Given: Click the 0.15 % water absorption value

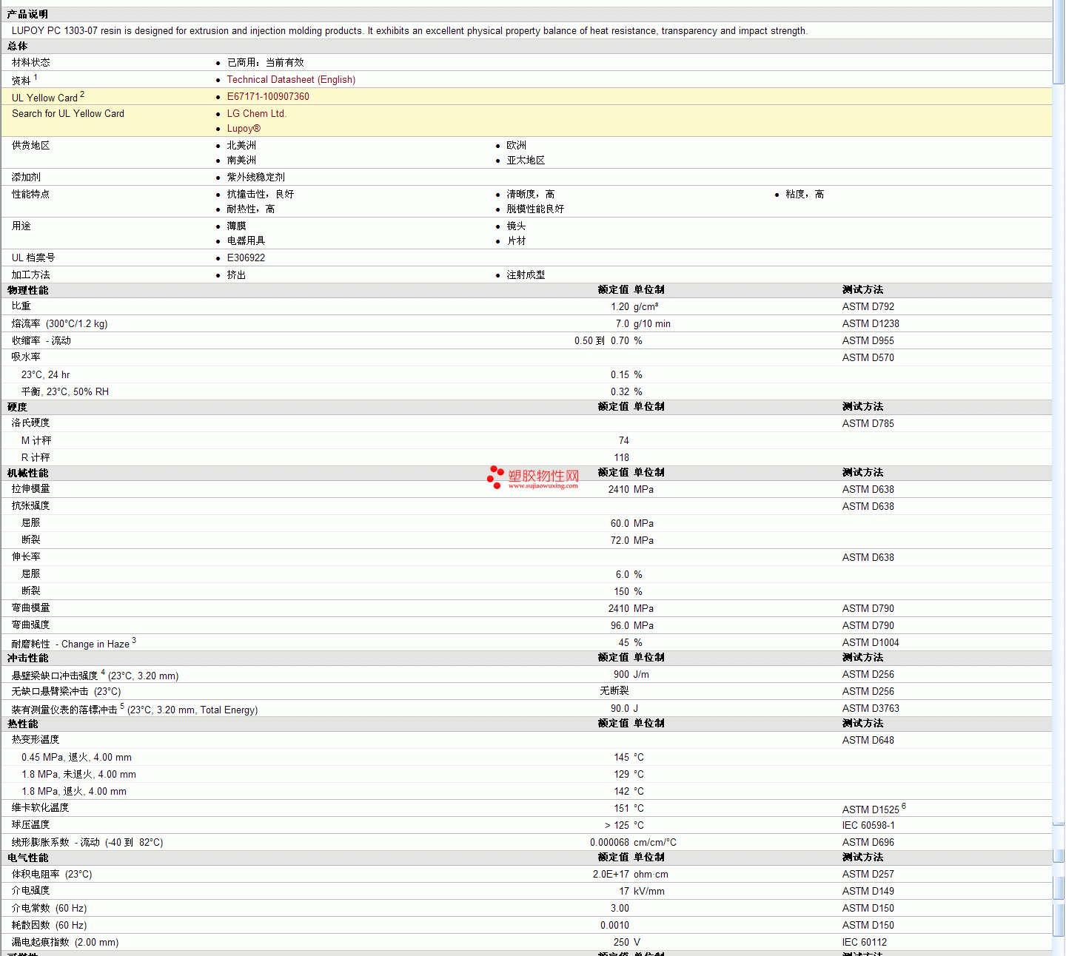Looking at the screenshot, I should coord(626,374).
